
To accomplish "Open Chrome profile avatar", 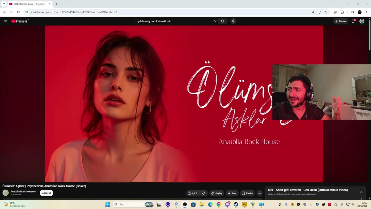I will coord(360,12).
